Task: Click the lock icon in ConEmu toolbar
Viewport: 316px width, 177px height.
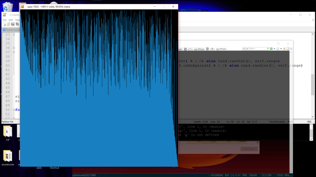Action: [284, 49]
